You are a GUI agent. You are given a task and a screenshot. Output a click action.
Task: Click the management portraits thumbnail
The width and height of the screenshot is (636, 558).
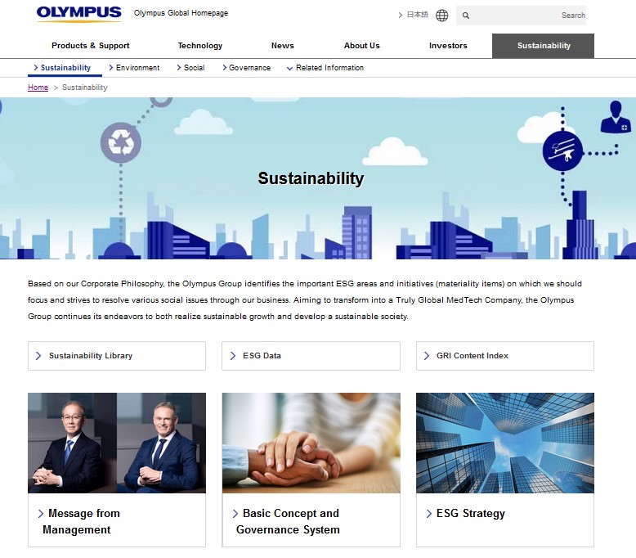117,443
